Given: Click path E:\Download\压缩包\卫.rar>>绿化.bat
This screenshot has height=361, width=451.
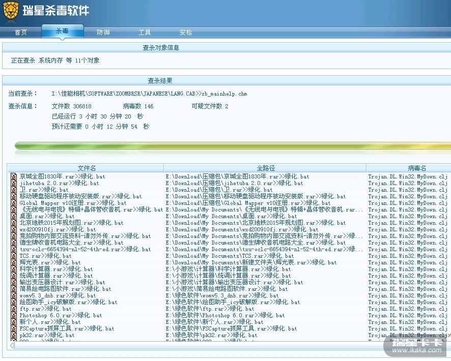Looking at the screenshot, I should click(219, 190).
